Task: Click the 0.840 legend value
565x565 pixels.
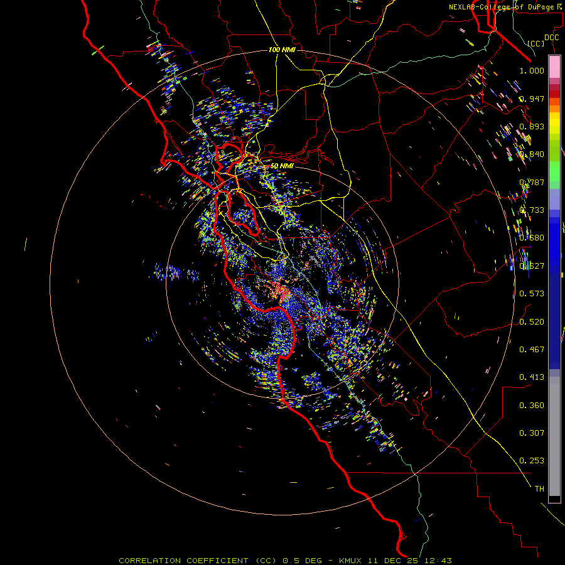Action: coord(532,154)
